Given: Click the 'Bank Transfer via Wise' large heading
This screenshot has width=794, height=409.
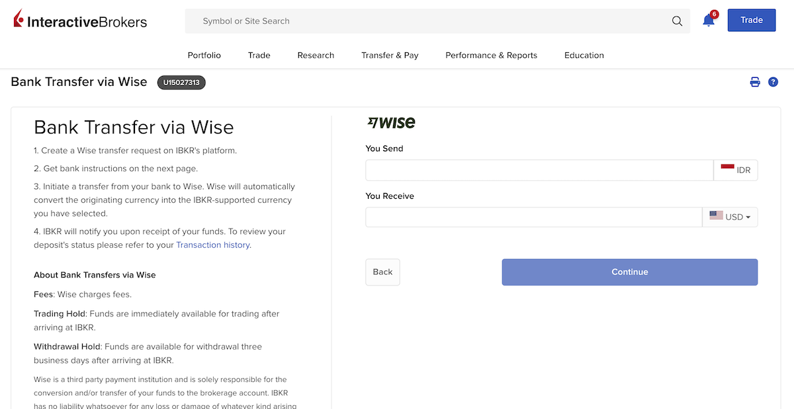Looking at the screenshot, I should pyautogui.click(x=134, y=127).
